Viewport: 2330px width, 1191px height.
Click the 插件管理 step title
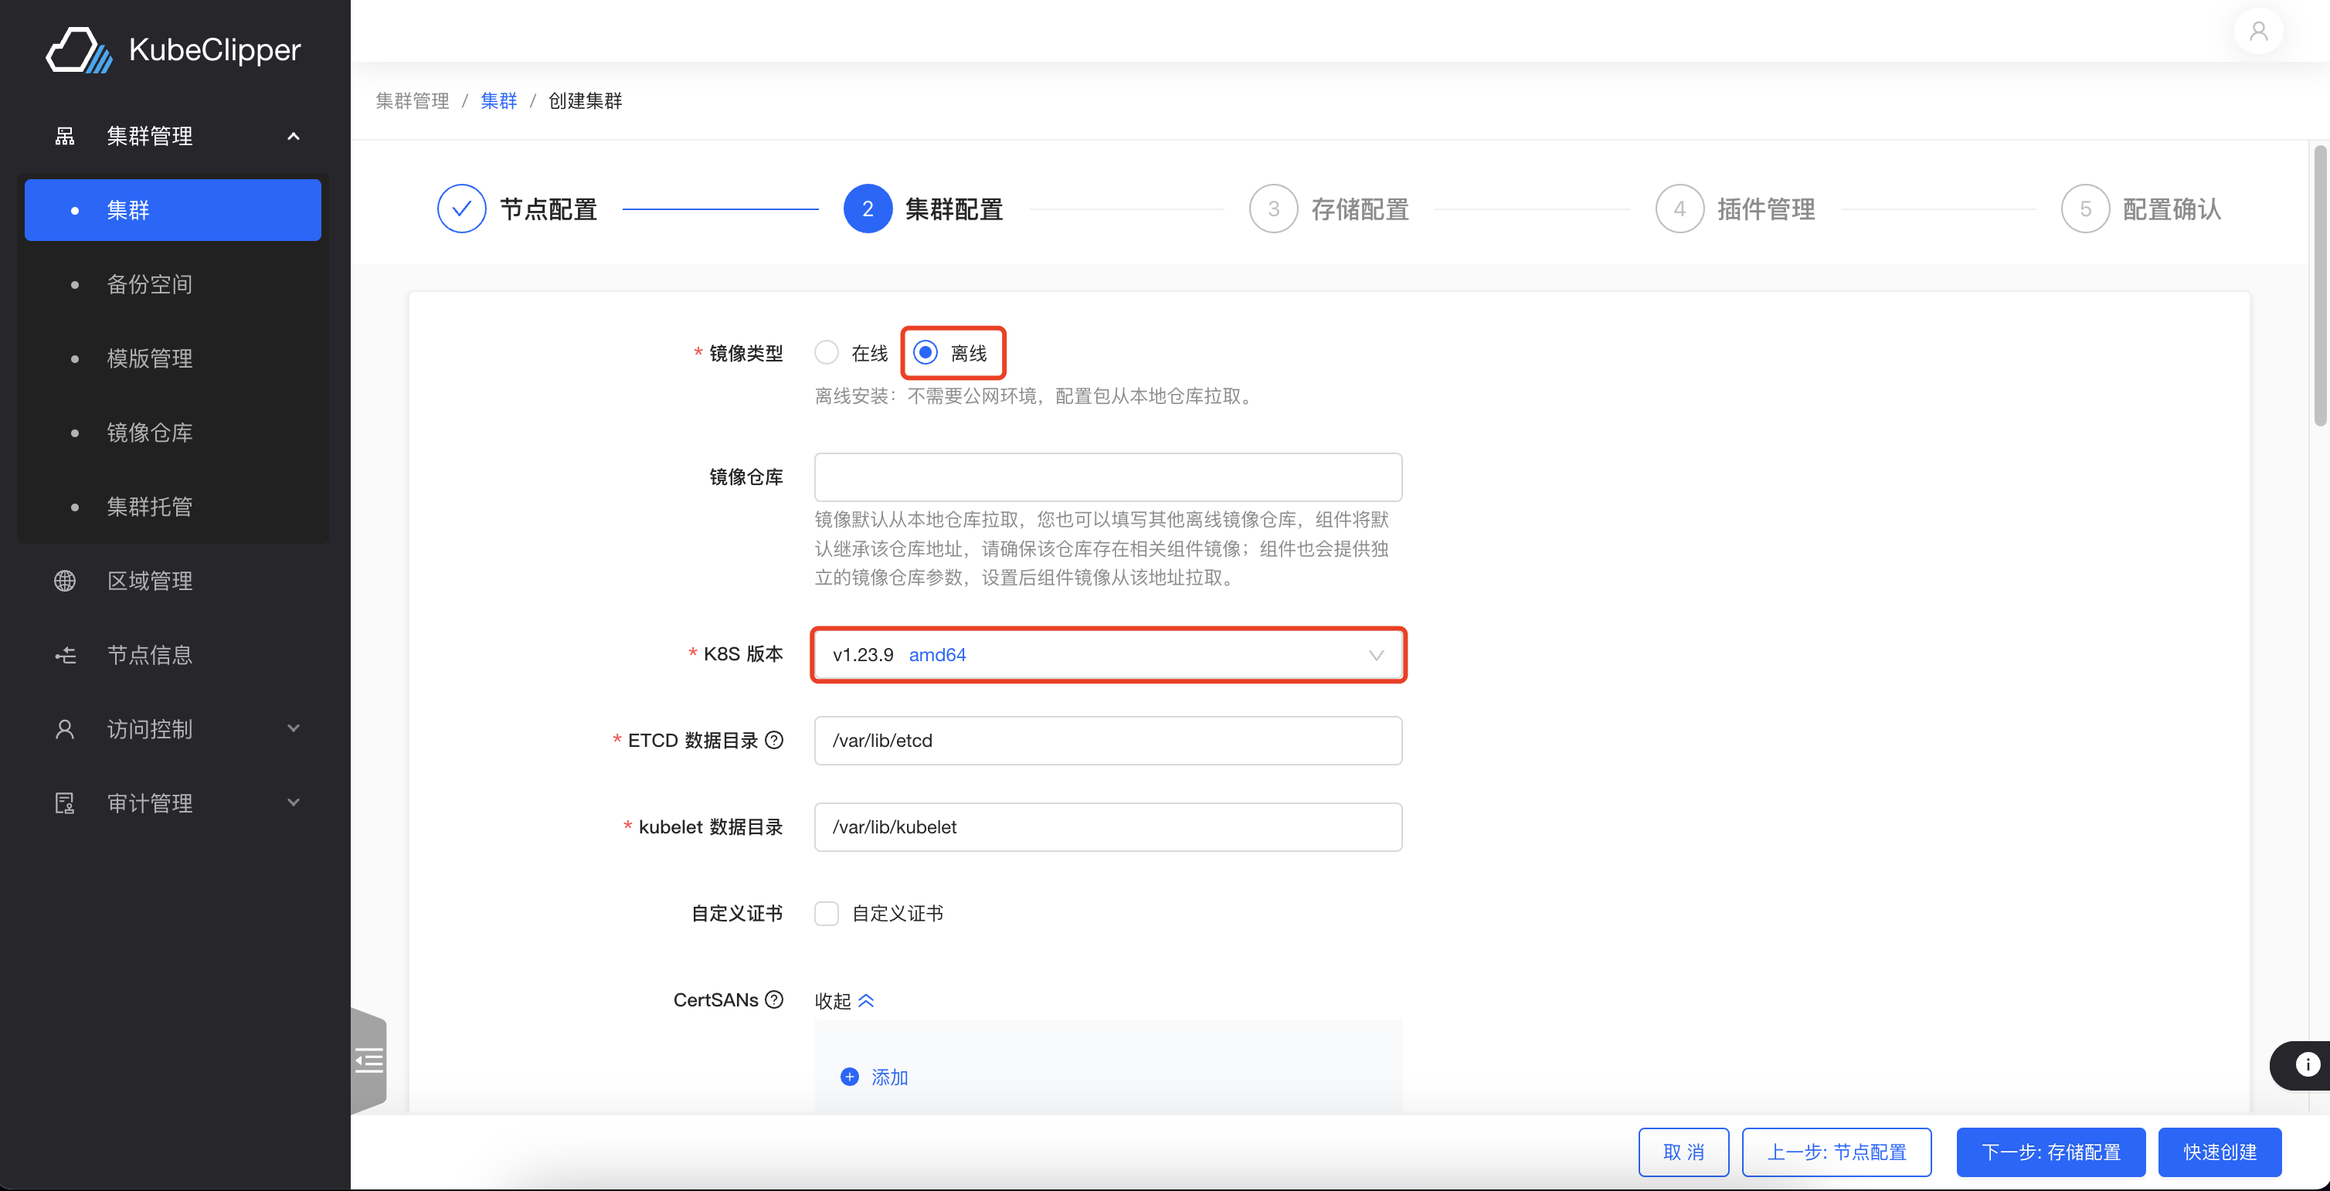(x=1767, y=209)
